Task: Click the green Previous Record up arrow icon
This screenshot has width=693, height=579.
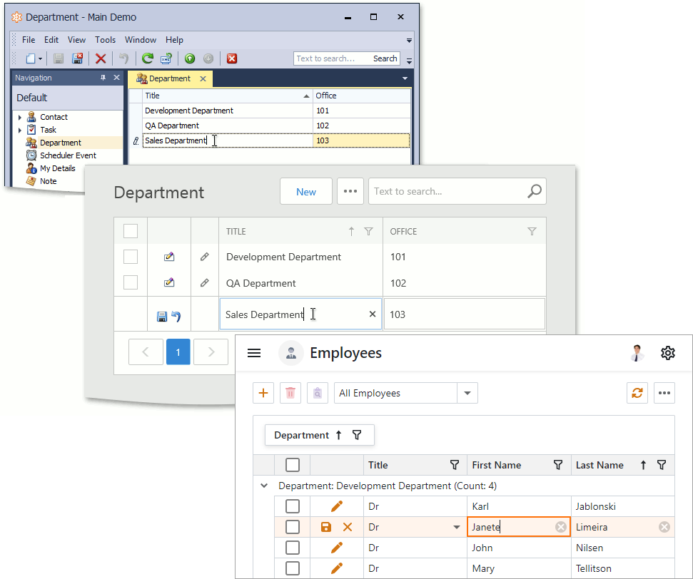Action: (190, 58)
